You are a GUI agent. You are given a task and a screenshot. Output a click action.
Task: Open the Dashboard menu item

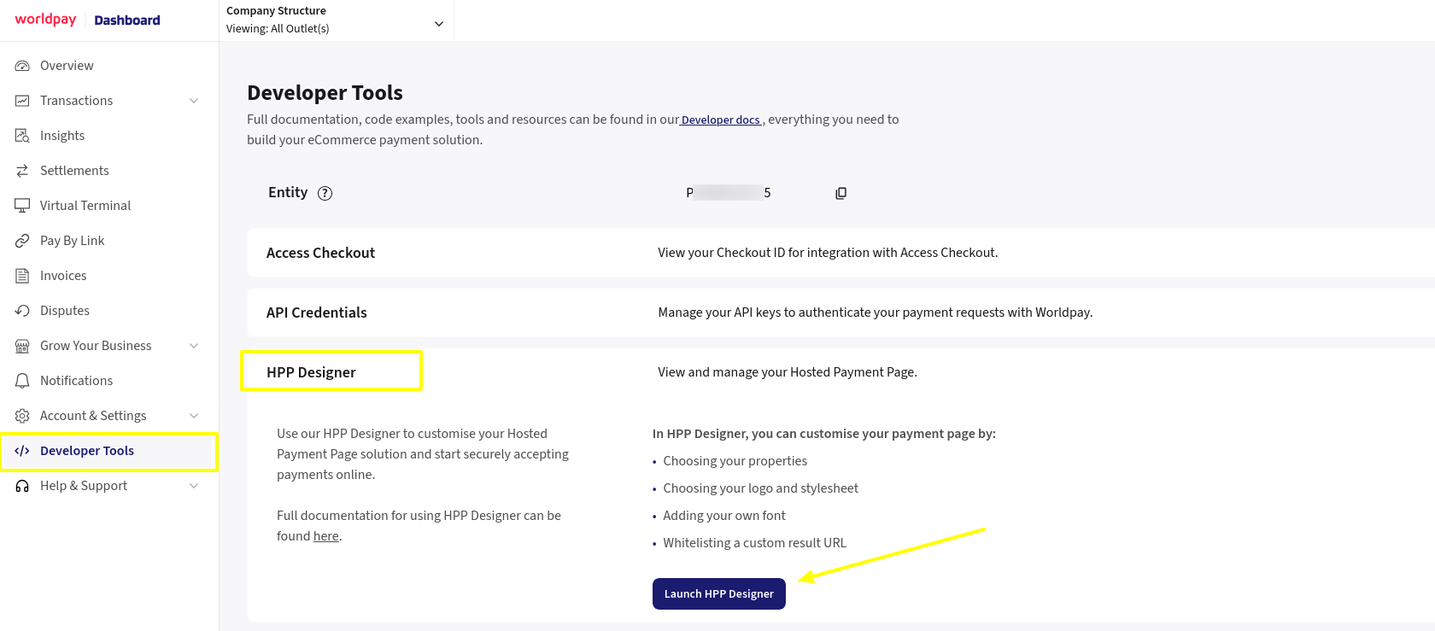(126, 19)
